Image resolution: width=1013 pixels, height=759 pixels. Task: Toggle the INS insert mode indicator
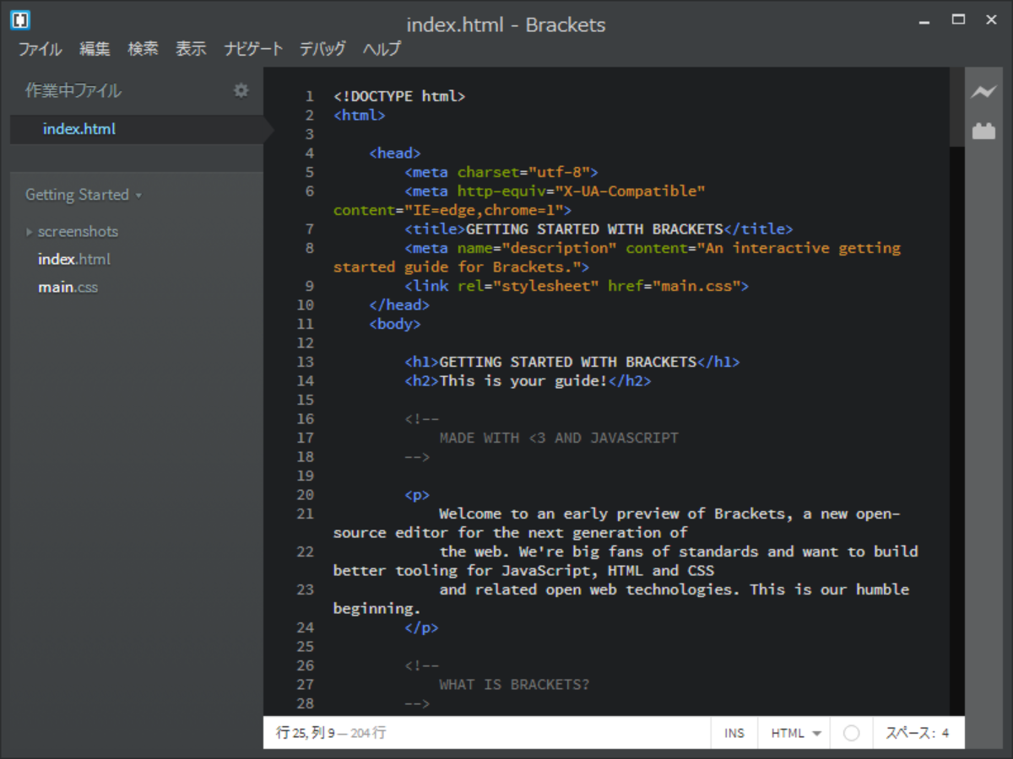point(733,732)
